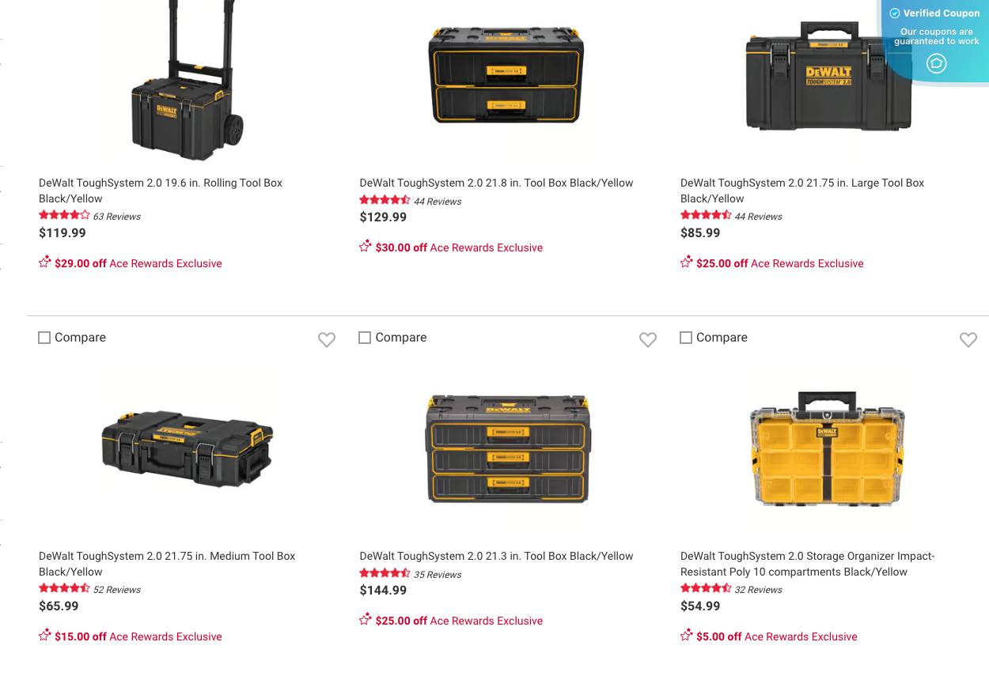
Task: Enable Compare for the 21.3 in. Tool Box
Action: pyautogui.click(x=365, y=338)
